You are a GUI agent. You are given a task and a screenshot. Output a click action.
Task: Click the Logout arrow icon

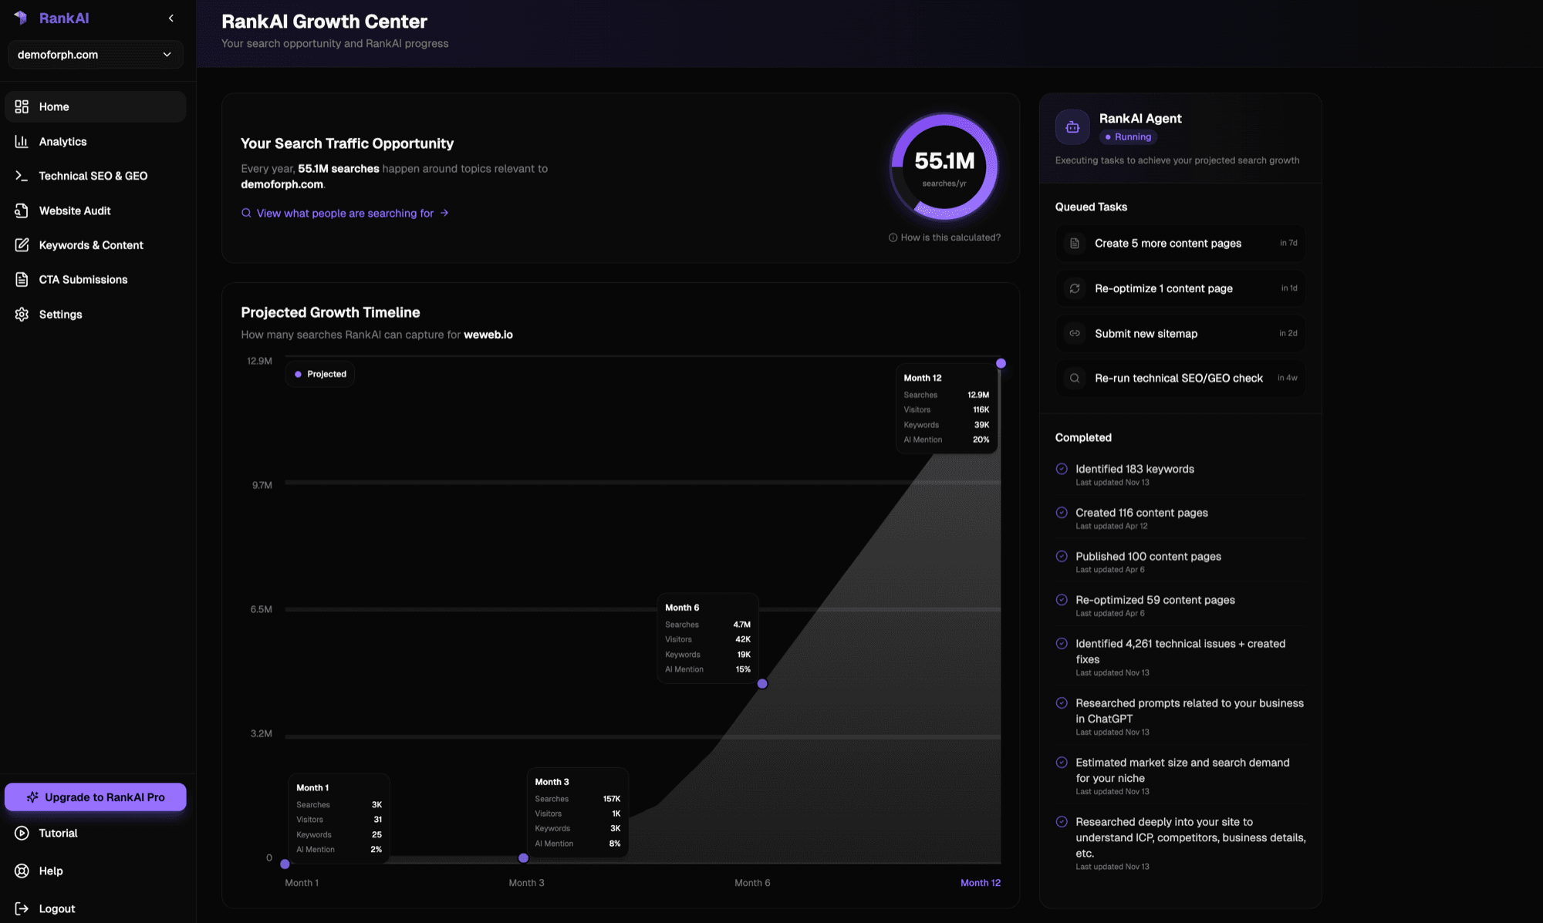[22, 908]
